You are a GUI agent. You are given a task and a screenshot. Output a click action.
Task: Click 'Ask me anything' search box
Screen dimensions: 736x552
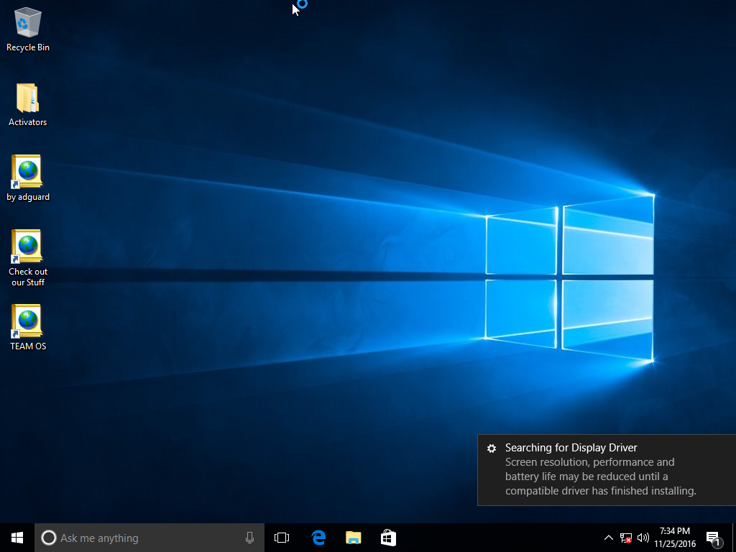click(x=149, y=538)
